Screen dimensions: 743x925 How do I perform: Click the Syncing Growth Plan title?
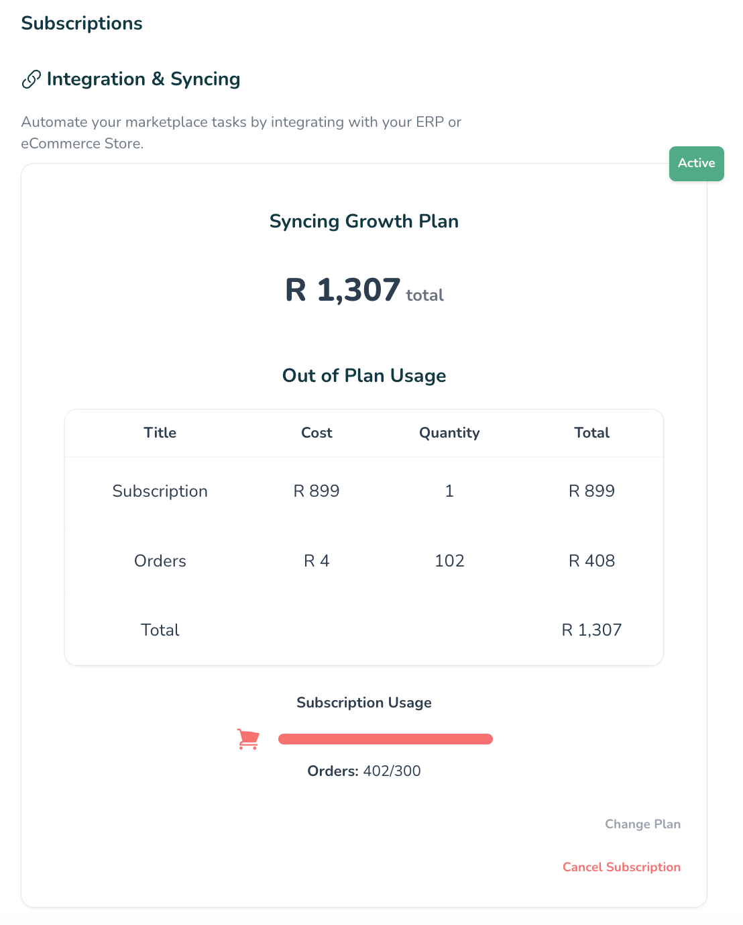tap(364, 222)
